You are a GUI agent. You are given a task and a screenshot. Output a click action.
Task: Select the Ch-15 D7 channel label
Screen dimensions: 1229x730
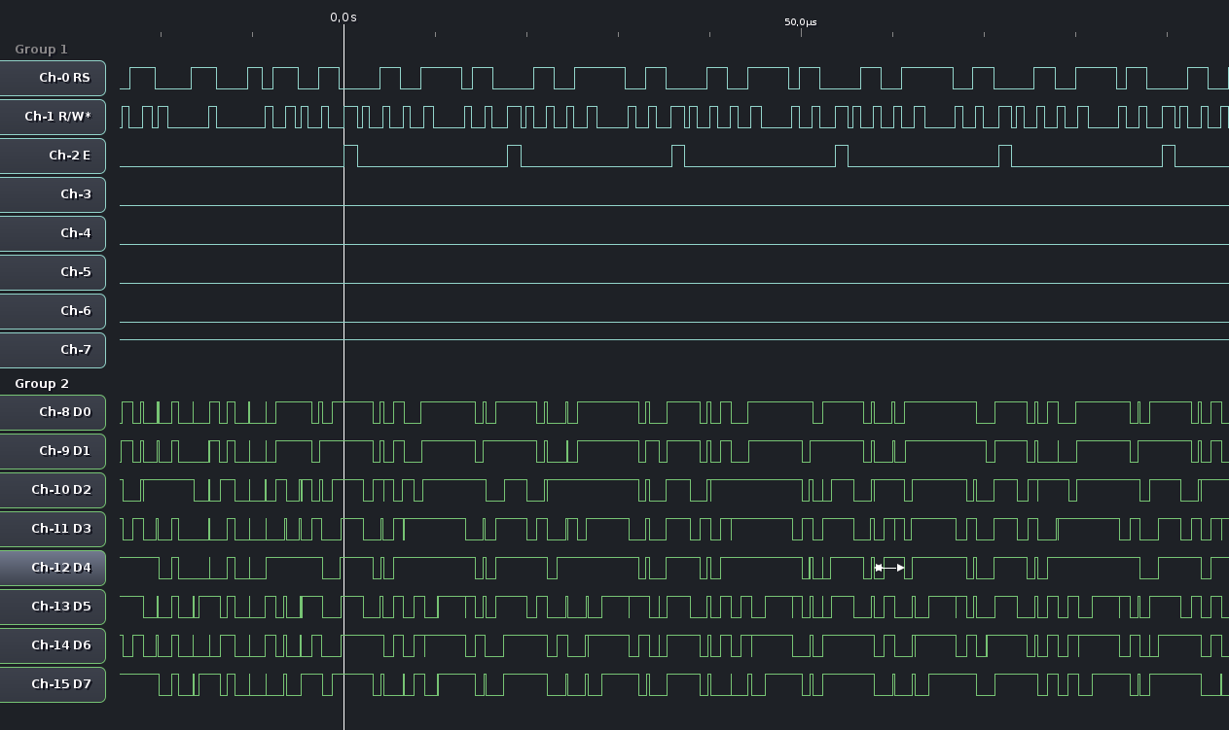54,684
